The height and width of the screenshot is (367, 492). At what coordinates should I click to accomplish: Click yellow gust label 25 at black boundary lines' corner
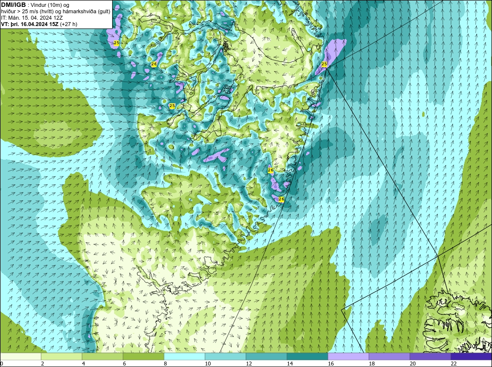tap(324, 64)
